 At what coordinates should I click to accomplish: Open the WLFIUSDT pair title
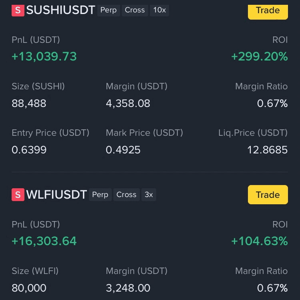tap(56, 195)
